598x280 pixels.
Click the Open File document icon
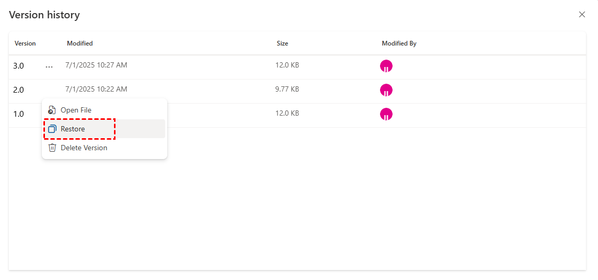52,110
